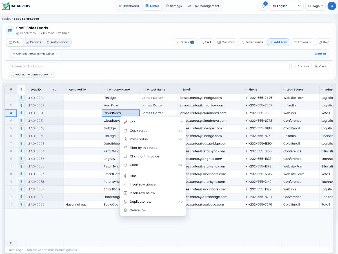The width and height of the screenshot is (338, 254).
Task: Click the Hasan Yılmaz cell
Action: (x=83, y=204)
